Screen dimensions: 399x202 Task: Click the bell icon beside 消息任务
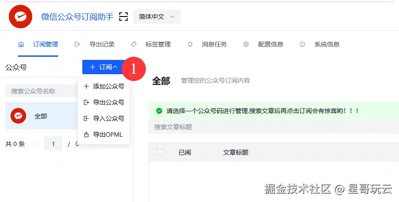[190, 44]
